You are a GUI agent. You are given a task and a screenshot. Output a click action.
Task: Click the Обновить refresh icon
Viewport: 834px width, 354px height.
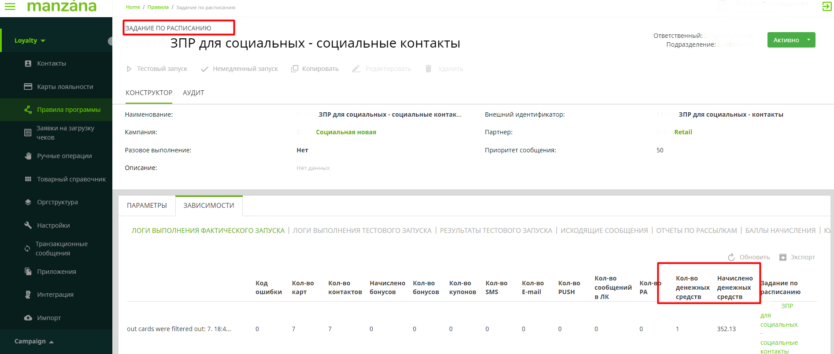click(731, 257)
